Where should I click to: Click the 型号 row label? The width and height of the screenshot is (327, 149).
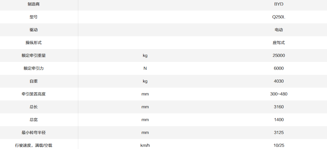coord(34,17)
